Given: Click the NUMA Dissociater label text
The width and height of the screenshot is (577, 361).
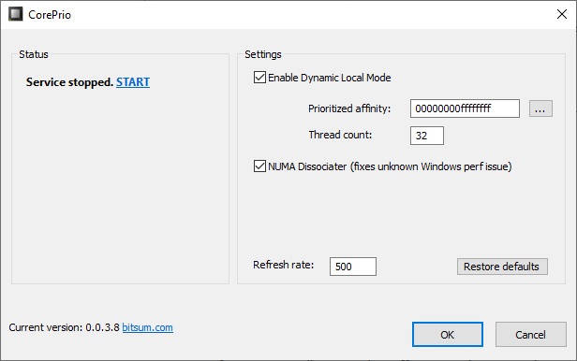Looking at the screenshot, I should (390, 166).
